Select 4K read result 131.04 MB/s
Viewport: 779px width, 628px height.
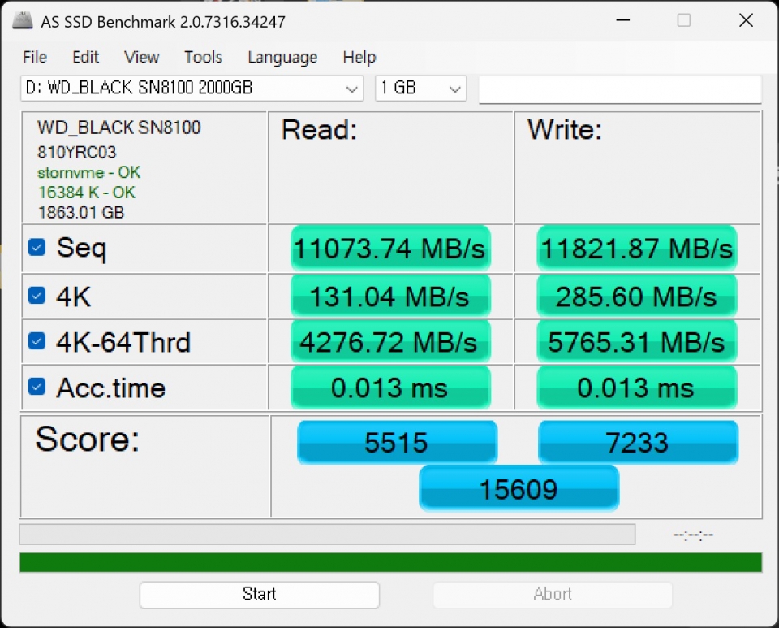pos(390,297)
